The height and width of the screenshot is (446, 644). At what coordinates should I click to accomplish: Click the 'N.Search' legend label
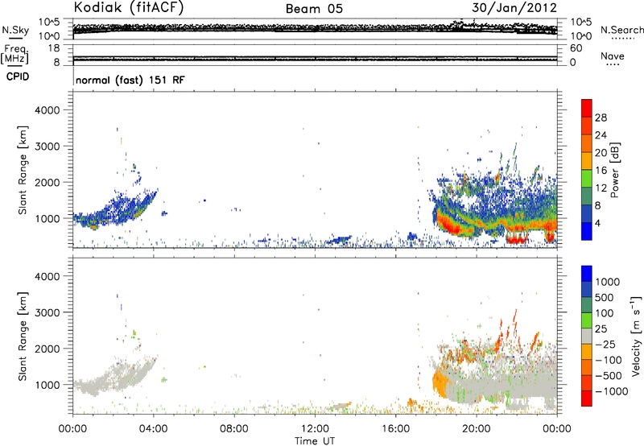(x=621, y=30)
